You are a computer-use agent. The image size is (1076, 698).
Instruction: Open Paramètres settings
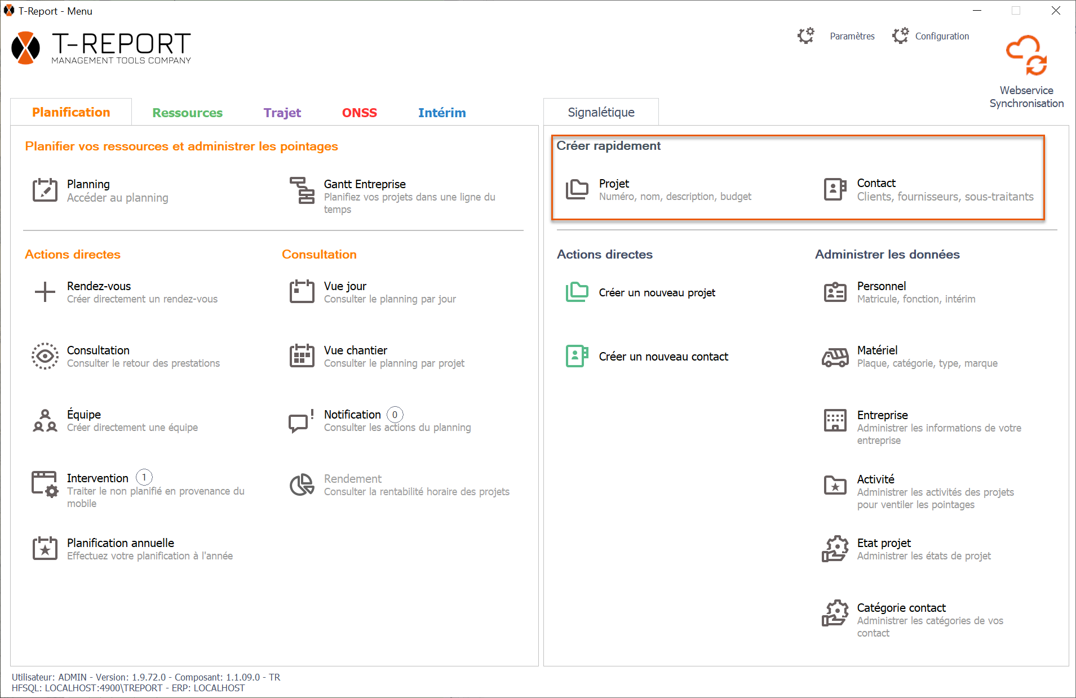click(852, 36)
